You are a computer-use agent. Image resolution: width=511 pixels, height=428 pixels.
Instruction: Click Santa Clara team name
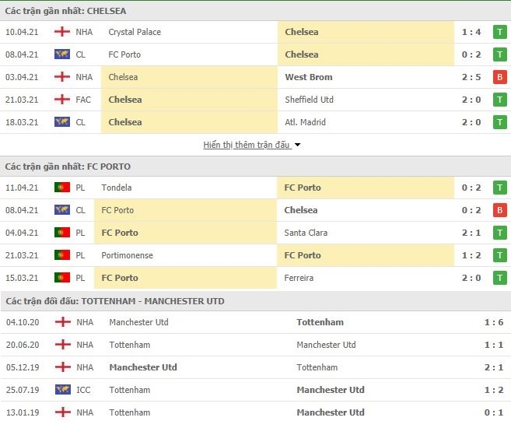point(306,233)
